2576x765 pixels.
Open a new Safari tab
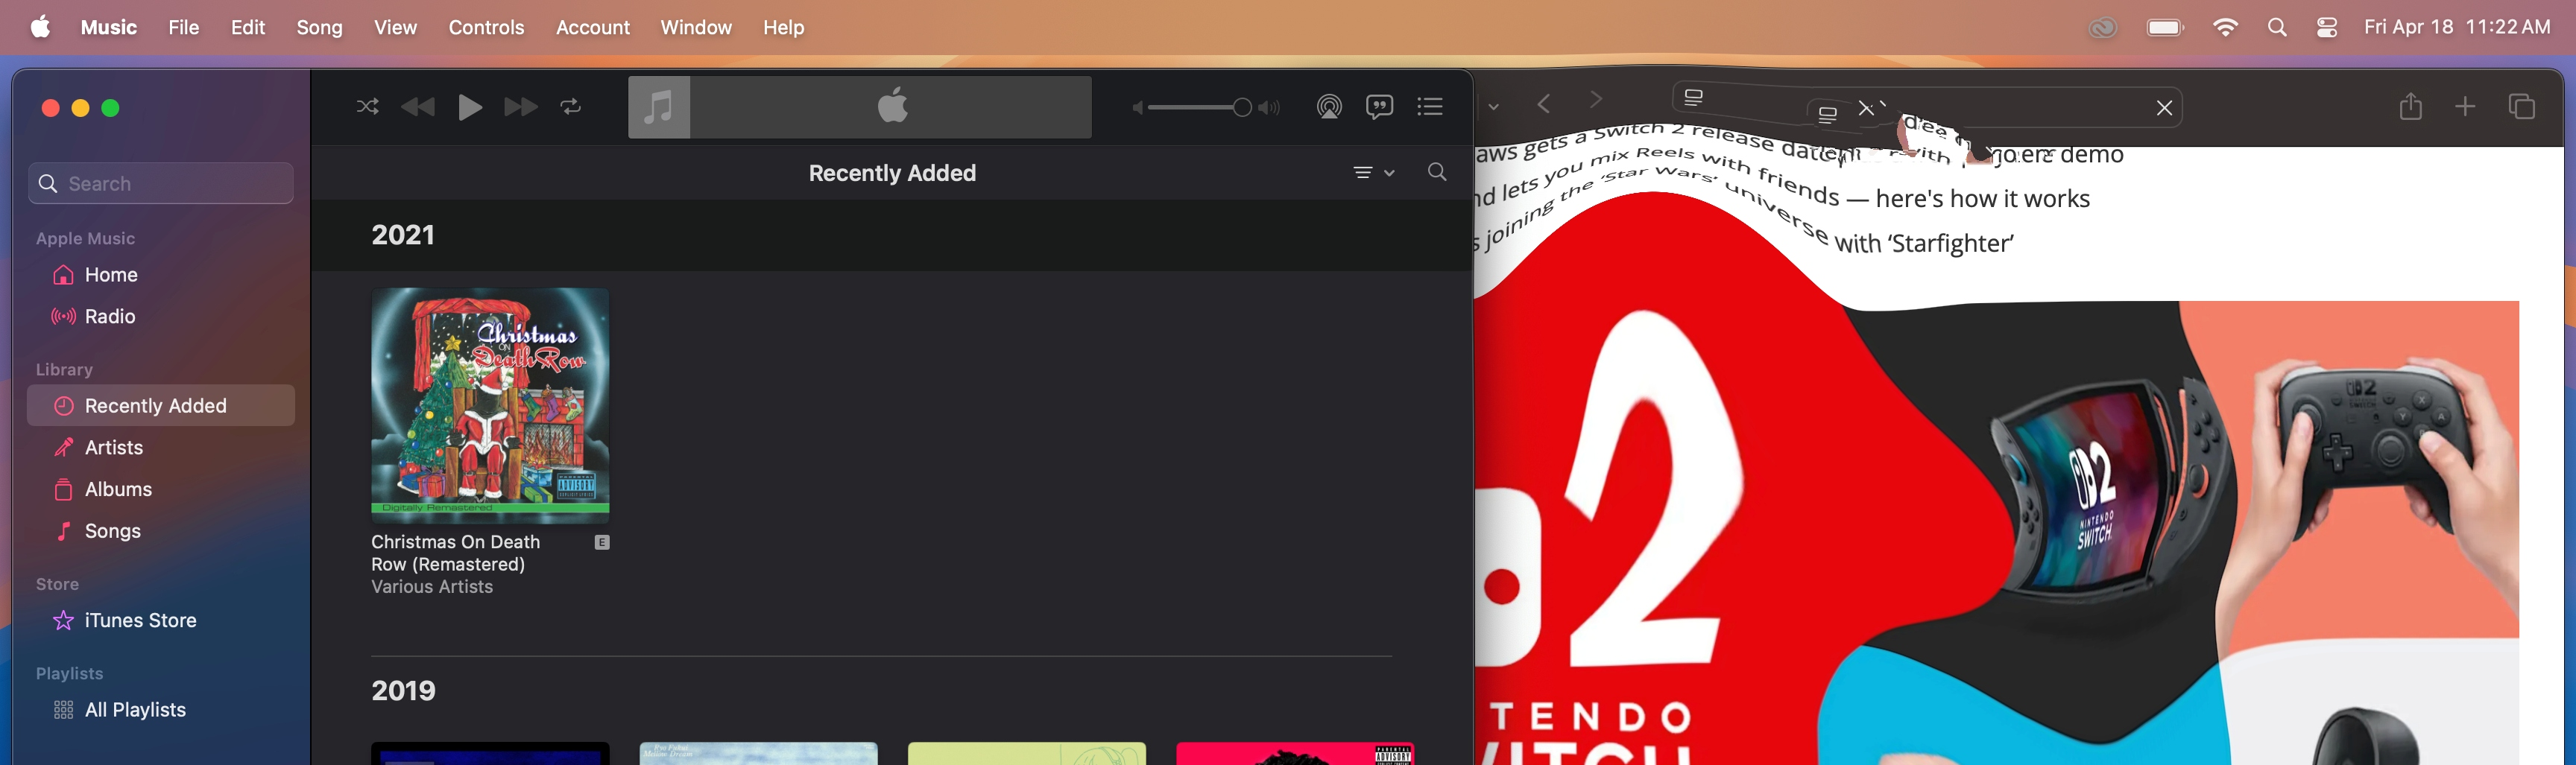pos(2465,106)
